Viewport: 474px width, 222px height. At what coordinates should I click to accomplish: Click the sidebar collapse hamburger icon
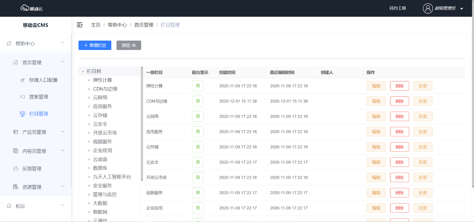(80, 25)
